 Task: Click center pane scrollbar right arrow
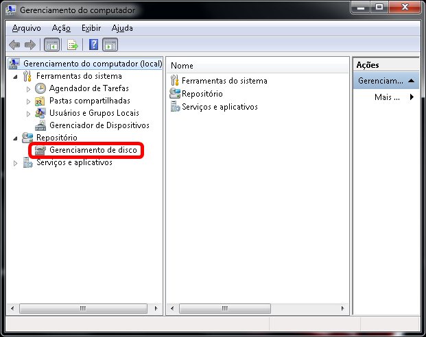(342, 308)
